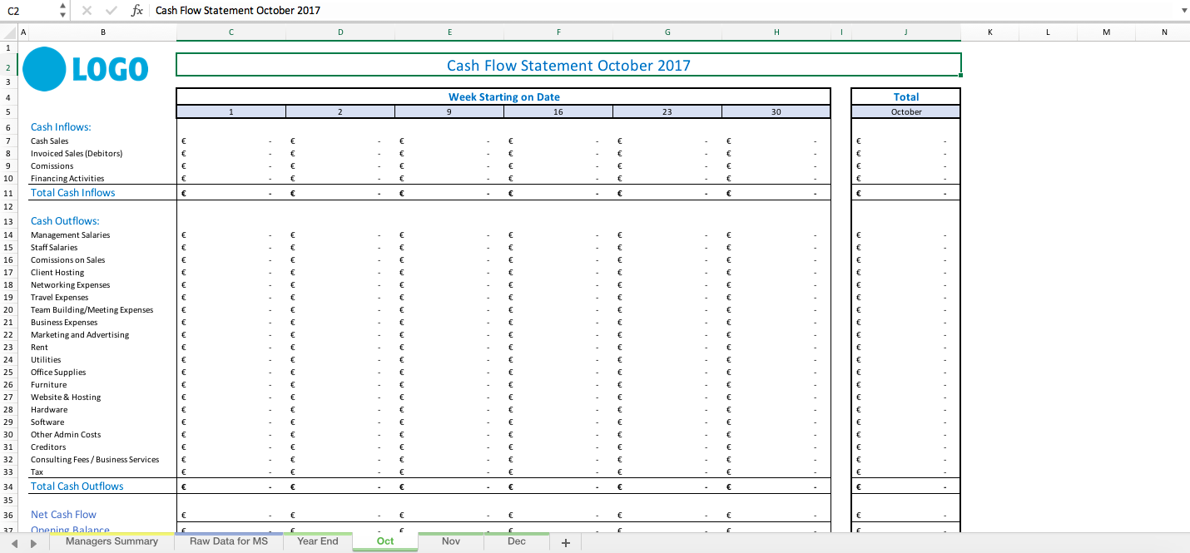Open the Managers Summary sheet tab
Image resolution: width=1190 pixels, height=553 pixels.
[112, 541]
